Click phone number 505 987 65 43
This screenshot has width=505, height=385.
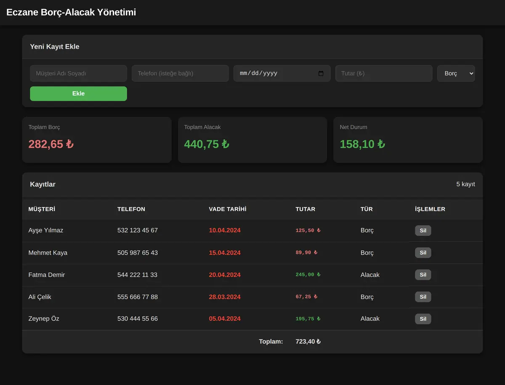point(138,253)
